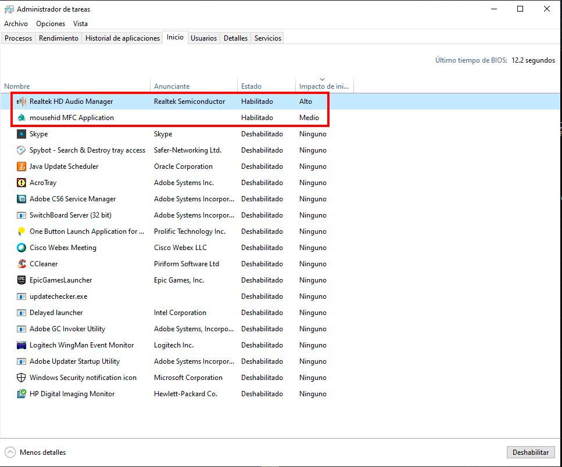Image resolution: width=562 pixels, height=467 pixels.
Task: Toggle sort arrow above Impacto de inicio
Action: point(322,79)
